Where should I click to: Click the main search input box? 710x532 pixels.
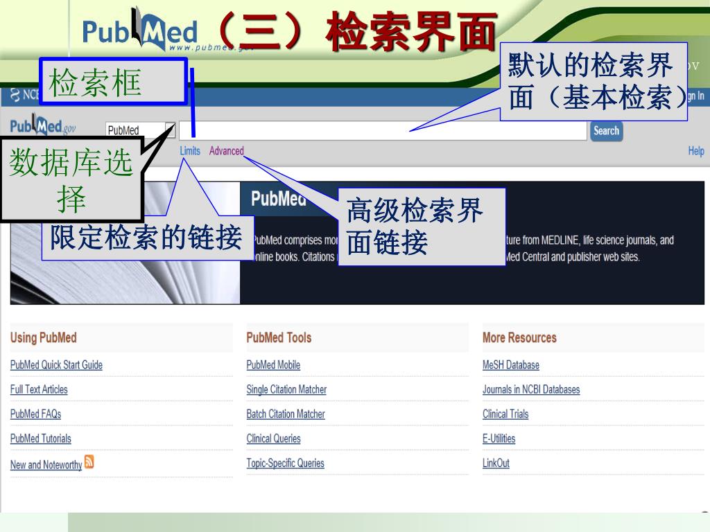[x=383, y=131]
